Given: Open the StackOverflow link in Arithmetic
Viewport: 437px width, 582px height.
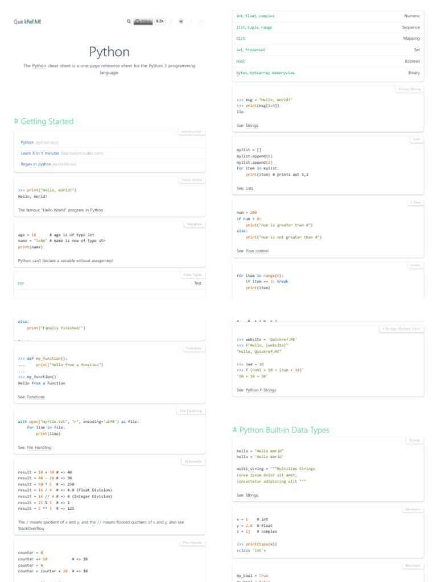Looking at the screenshot, I should (31, 529).
